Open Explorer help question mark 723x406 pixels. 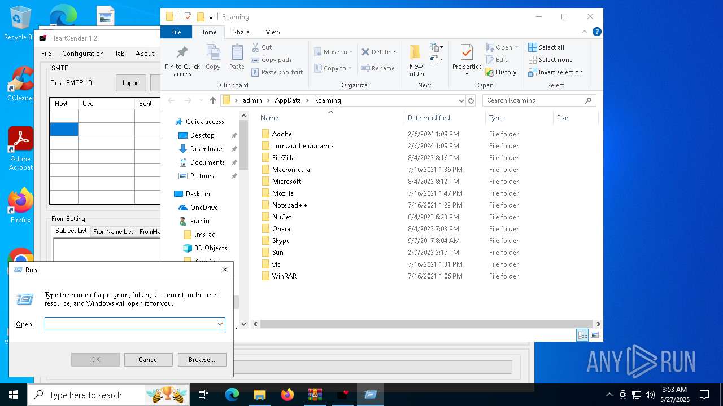[x=596, y=32]
